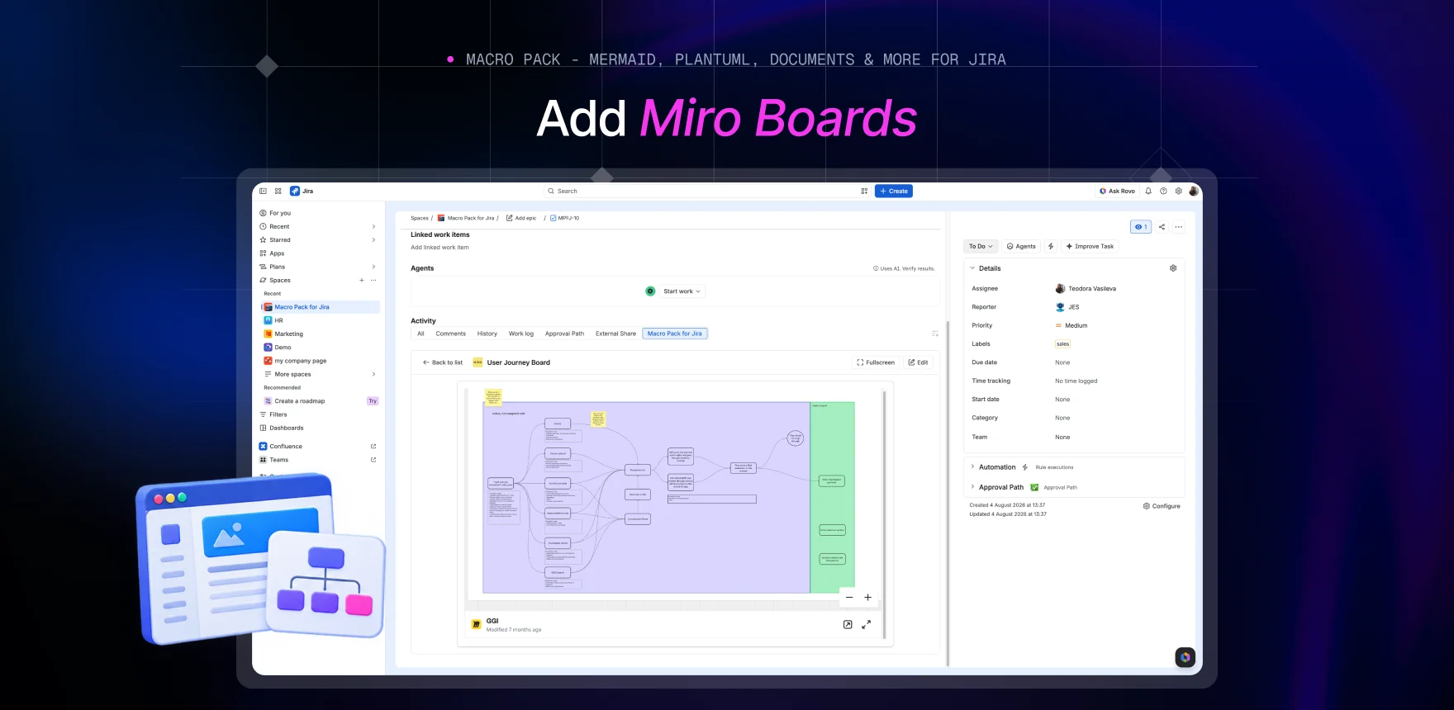
Task: Expand the Approval Path section
Action: click(972, 487)
